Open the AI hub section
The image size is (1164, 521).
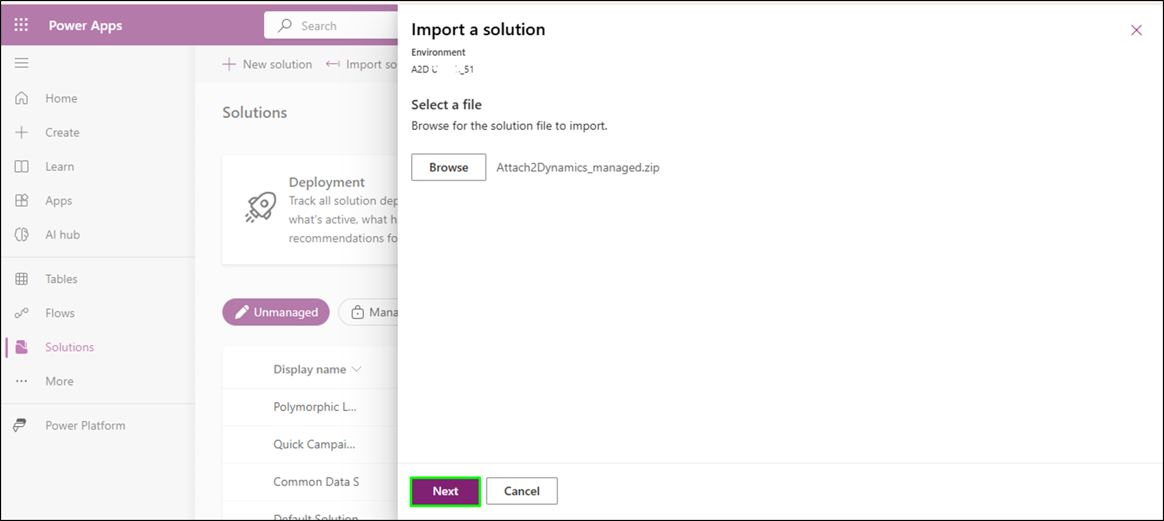pos(62,234)
